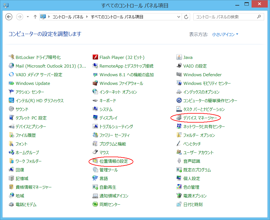Open the 位置情報の設定 icon

[95, 161]
